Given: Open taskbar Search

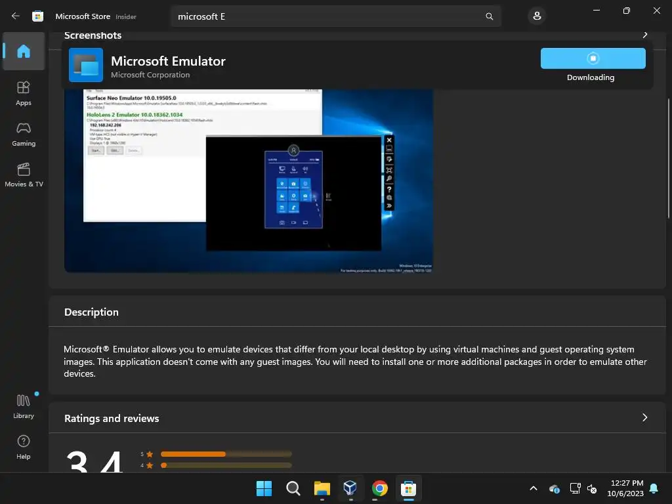Looking at the screenshot, I should [x=293, y=488].
